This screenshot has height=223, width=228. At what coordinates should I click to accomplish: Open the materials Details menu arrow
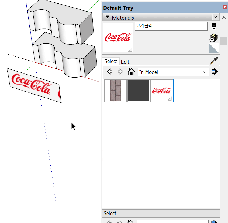click(215, 72)
